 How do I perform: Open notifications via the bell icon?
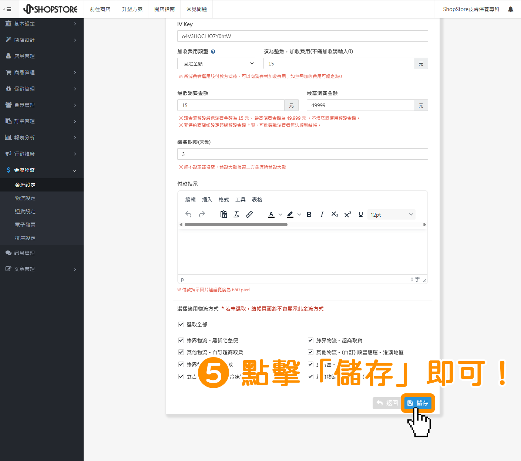click(x=511, y=9)
